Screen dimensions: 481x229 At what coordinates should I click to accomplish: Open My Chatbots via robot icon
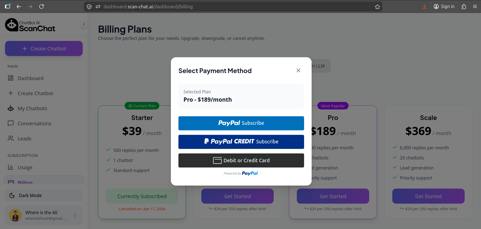pyautogui.click(x=11, y=108)
